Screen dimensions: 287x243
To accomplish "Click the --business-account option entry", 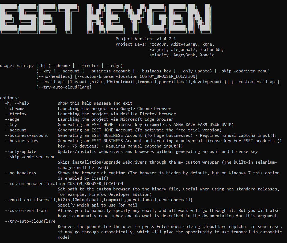I will 27,135.
